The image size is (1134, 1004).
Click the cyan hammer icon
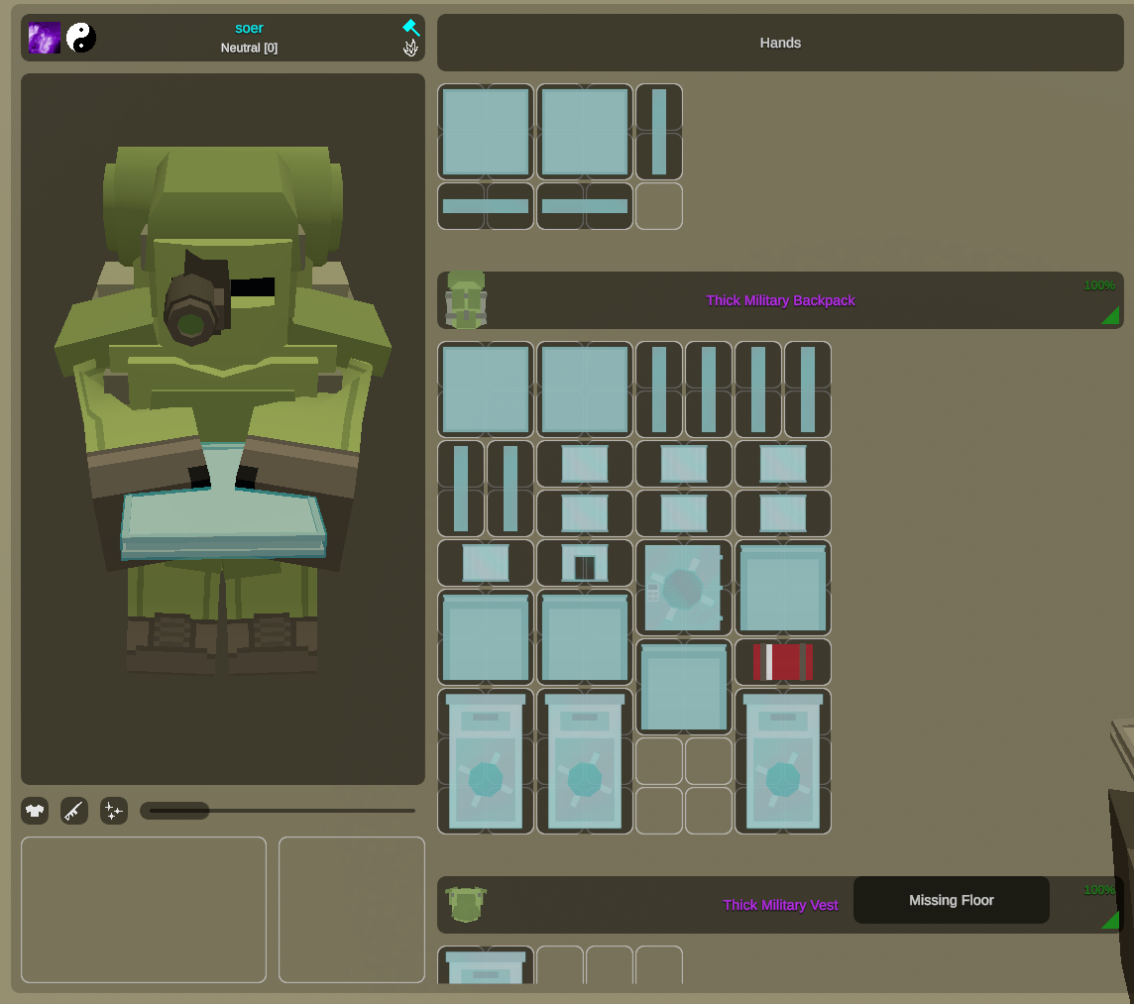pyautogui.click(x=410, y=28)
